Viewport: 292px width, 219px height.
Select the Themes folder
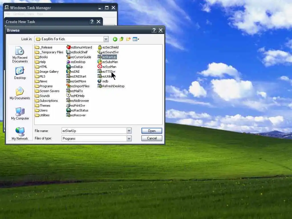tap(43, 106)
